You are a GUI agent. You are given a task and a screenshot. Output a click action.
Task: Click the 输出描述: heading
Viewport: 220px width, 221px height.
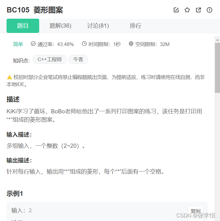pyautogui.click(x=19, y=160)
